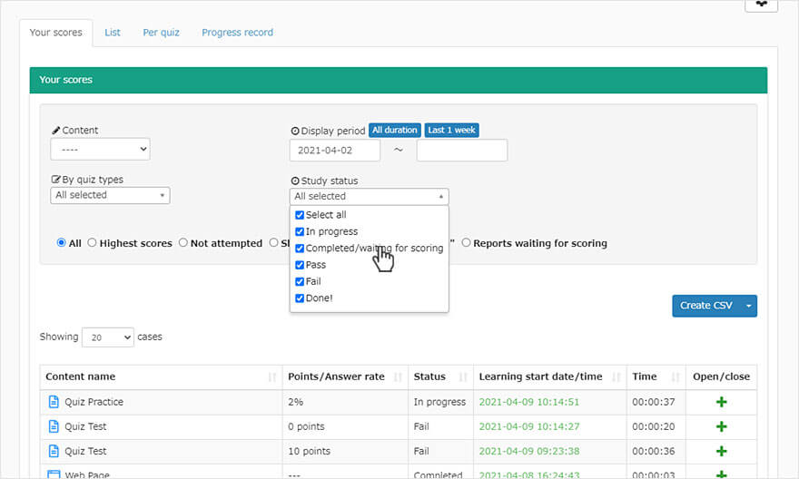Uncheck the Done! status checkbox
799x479 pixels.
(300, 298)
